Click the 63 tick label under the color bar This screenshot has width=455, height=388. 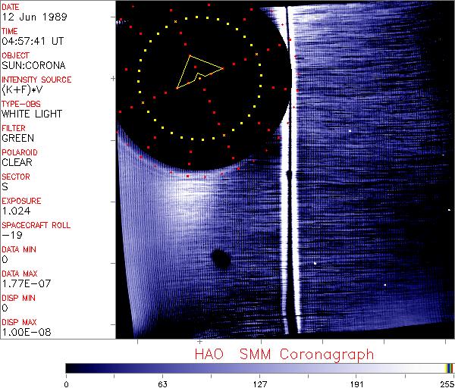point(162,383)
